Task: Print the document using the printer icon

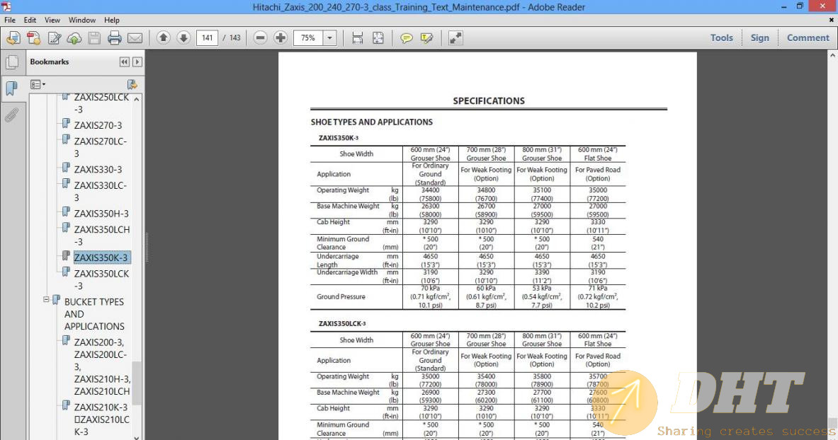Action: pos(114,38)
